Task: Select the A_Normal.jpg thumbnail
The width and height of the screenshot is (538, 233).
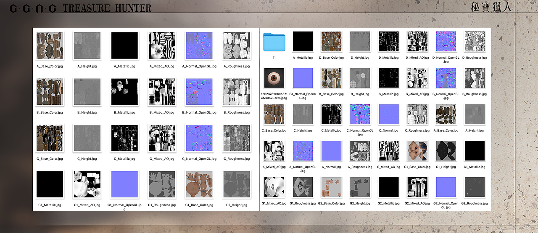Action: pyautogui.click(x=331, y=151)
